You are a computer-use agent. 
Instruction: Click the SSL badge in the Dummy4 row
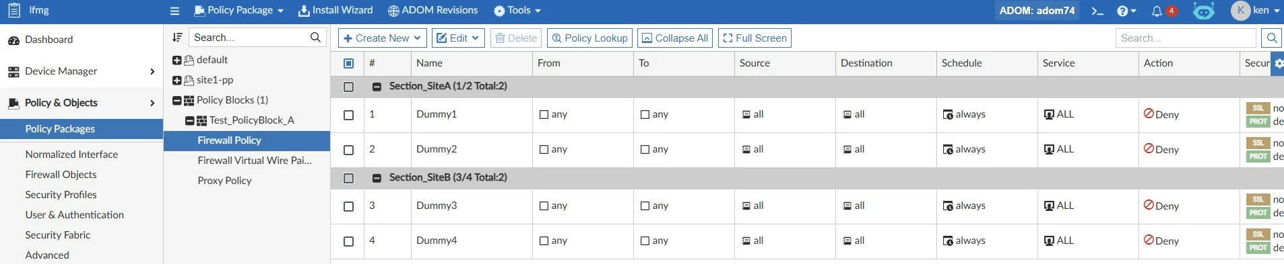point(1258,234)
